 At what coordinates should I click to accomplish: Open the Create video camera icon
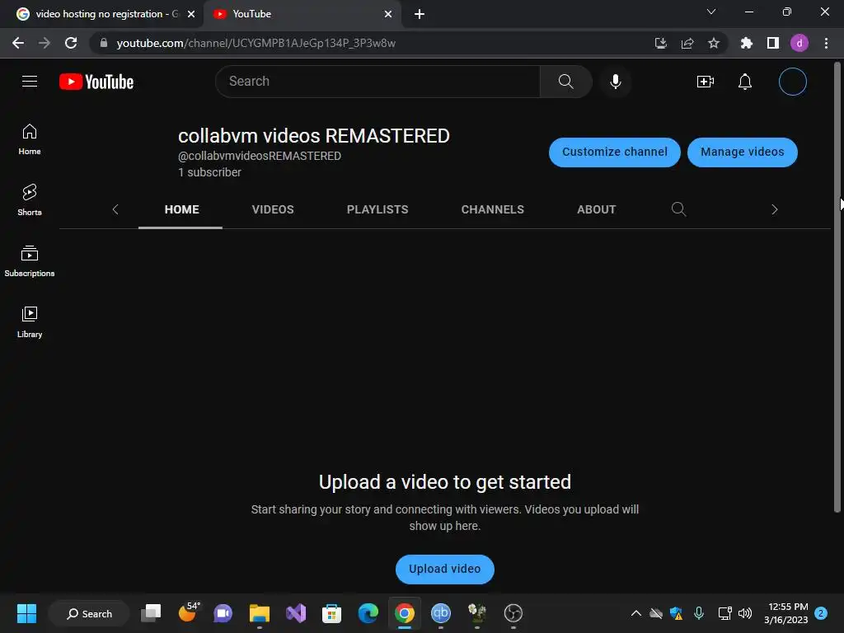click(x=706, y=82)
